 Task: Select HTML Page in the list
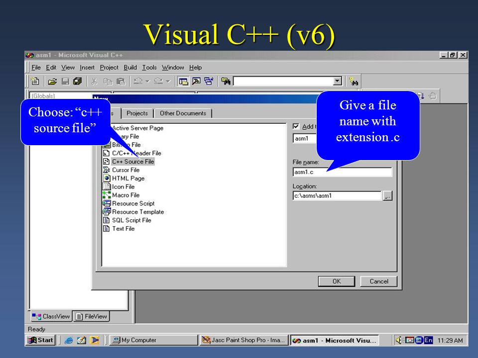[x=128, y=179]
